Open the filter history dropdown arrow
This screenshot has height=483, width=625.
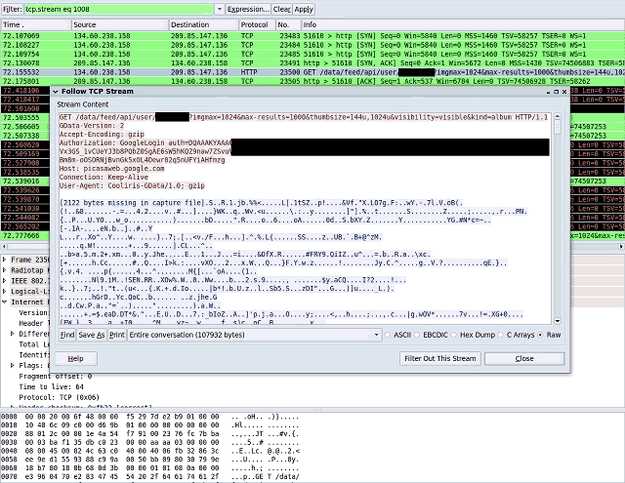(x=219, y=9)
